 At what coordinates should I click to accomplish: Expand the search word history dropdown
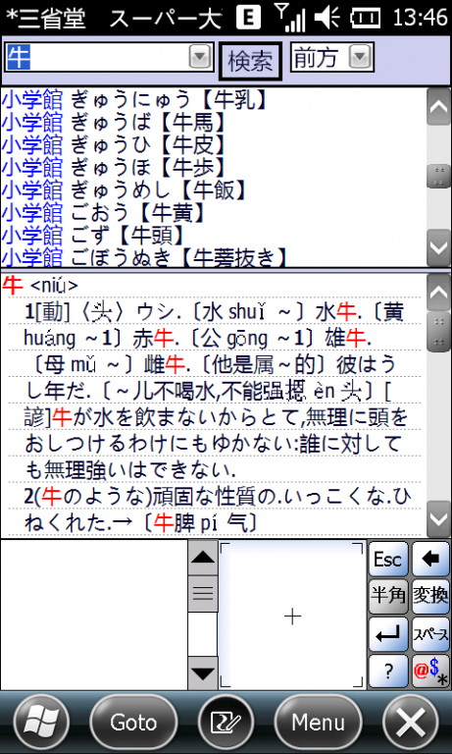coord(200,58)
